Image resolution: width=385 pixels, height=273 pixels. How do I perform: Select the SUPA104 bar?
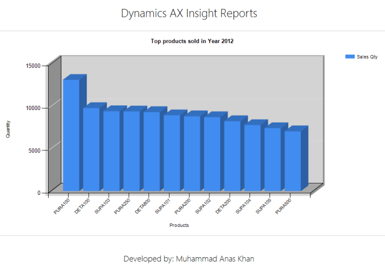click(252, 157)
